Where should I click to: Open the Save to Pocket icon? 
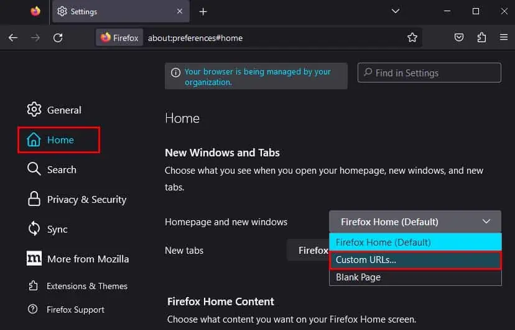tap(459, 37)
